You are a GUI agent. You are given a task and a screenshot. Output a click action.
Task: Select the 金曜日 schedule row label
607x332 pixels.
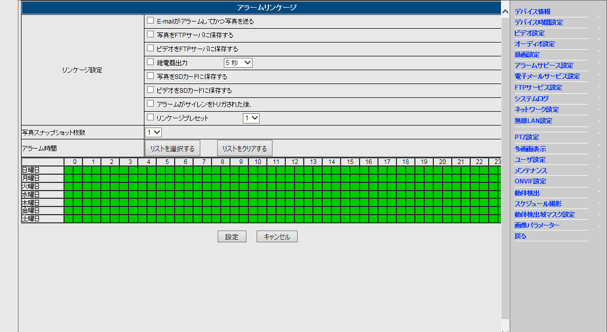coord(43,211)
